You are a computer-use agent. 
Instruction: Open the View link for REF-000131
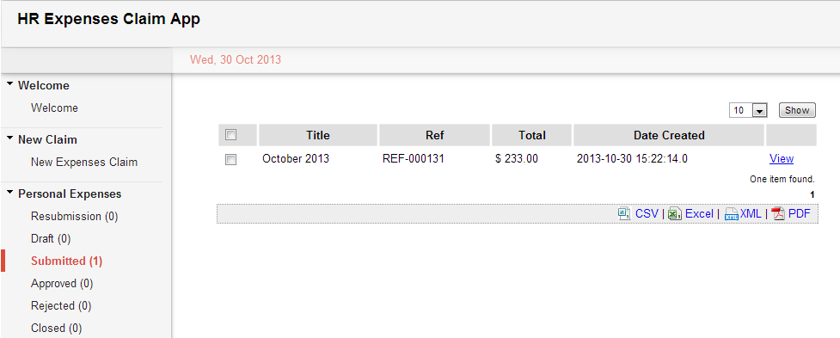pos(781,158)
